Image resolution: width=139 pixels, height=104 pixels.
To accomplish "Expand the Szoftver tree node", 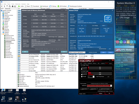I will pyautogui.click(x=1, y=28).
